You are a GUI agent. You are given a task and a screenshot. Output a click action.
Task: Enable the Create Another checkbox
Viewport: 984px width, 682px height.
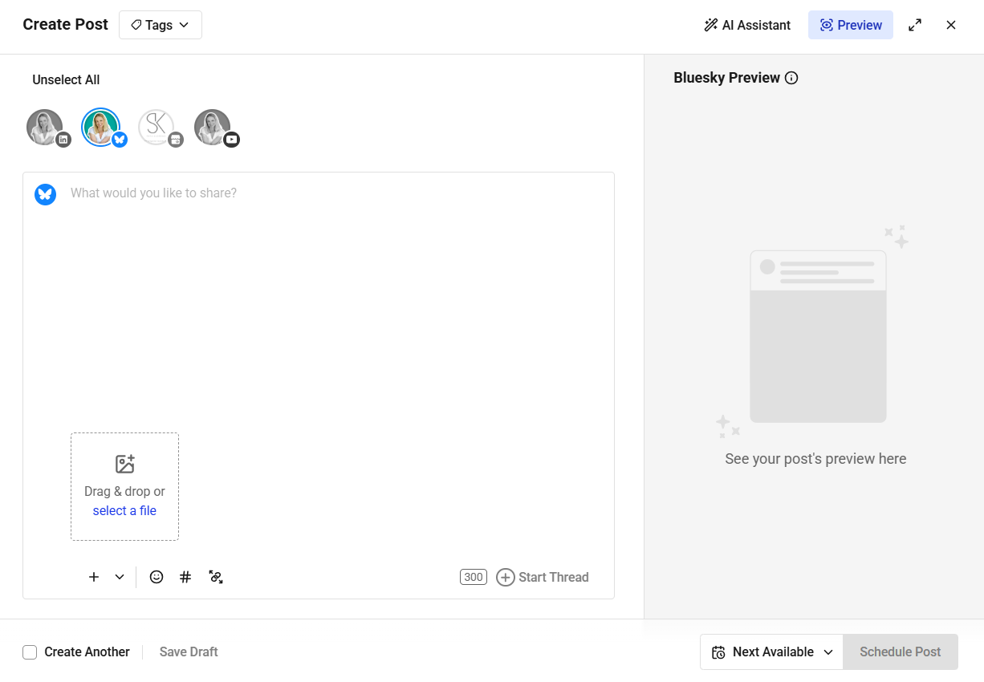coord(30,652)
